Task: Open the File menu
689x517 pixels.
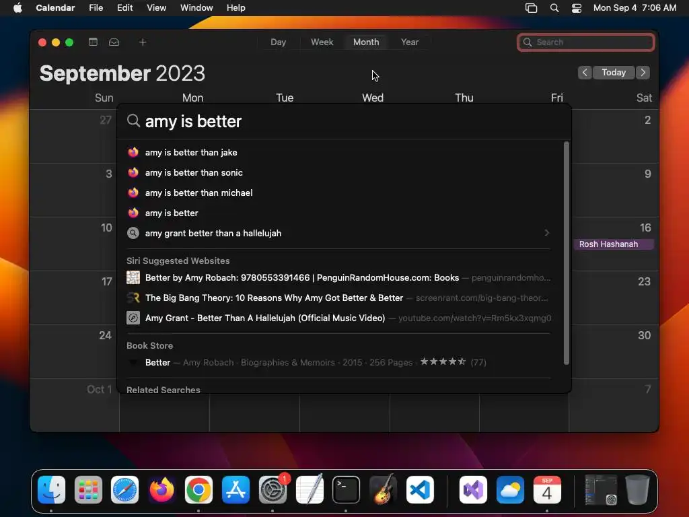Action: pos(96,7)
